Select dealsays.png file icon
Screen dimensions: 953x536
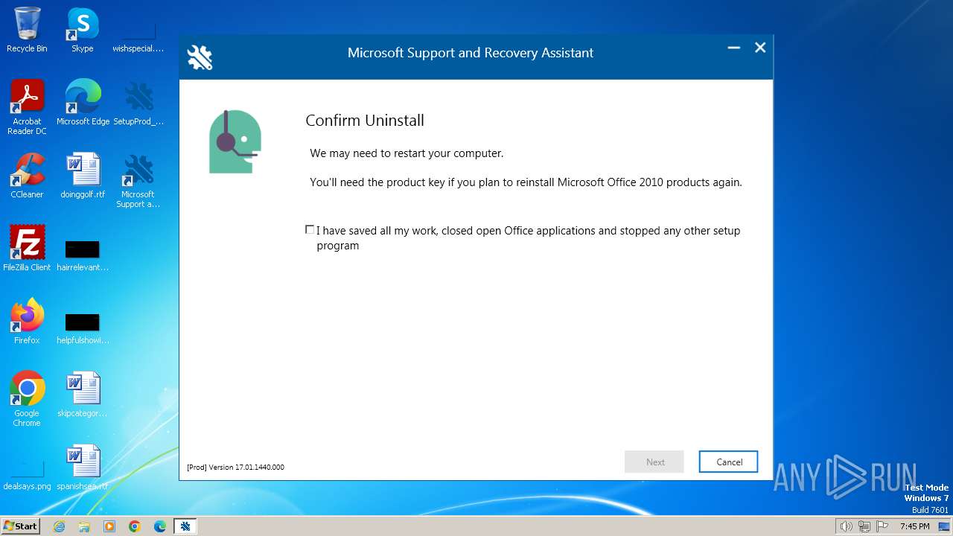[27, 476]
